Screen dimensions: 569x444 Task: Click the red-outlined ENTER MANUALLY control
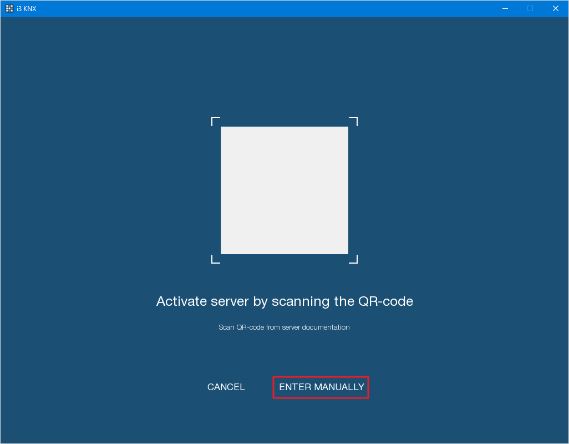pos(321,387)
